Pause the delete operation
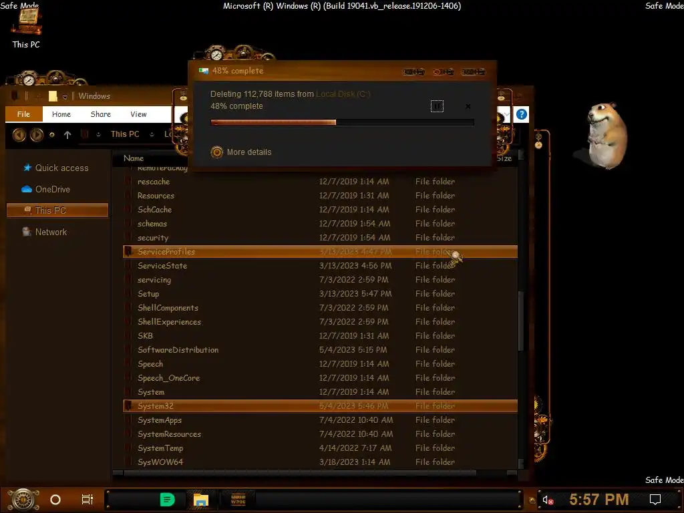This screenshot has height=513, width=684. click(x=437, y=106)
